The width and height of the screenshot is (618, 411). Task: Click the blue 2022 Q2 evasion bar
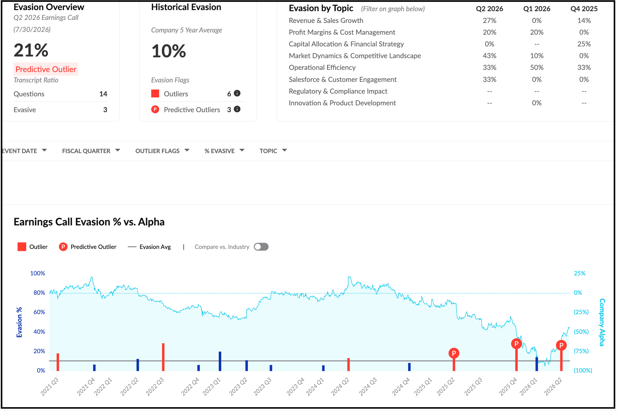pos(138,365)
